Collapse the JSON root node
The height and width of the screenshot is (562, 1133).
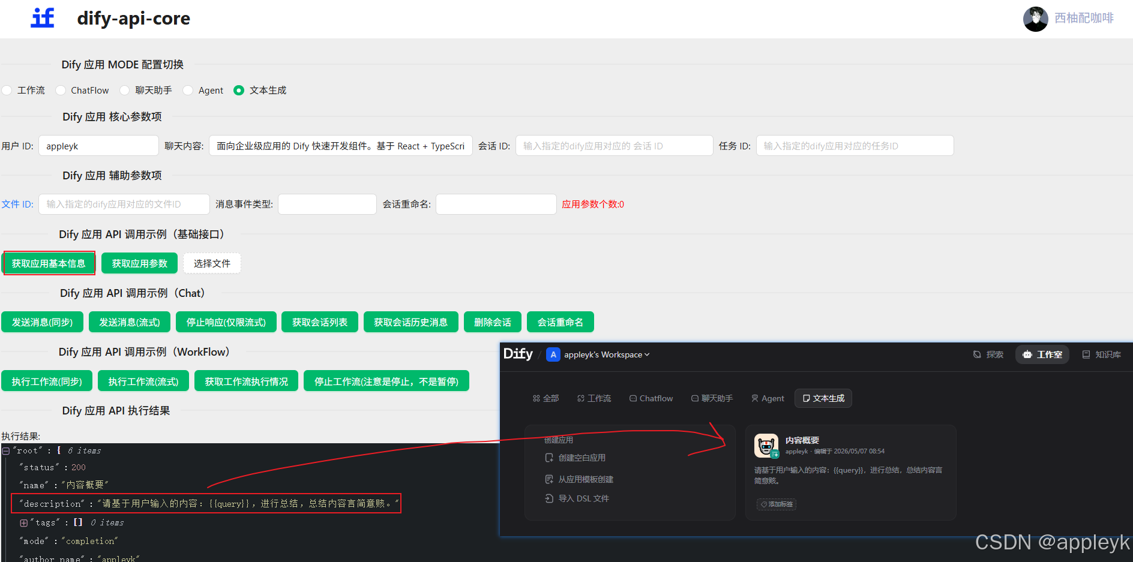pyautogui.click(x=5, y=450)
